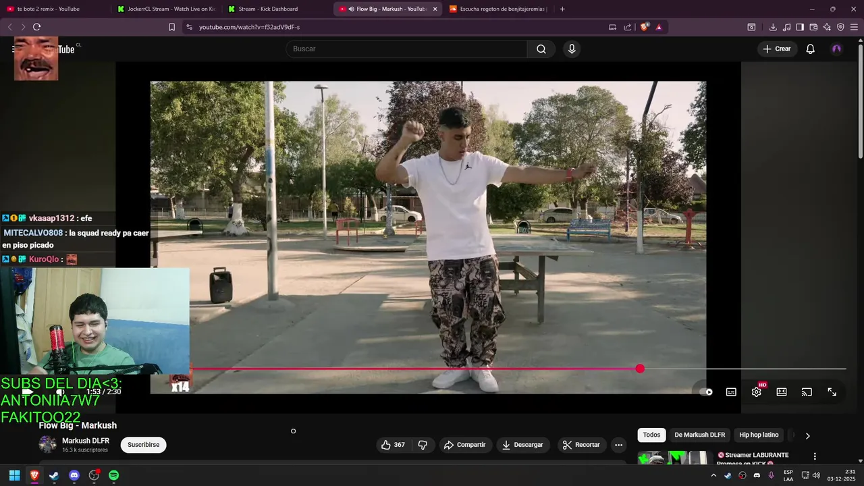This screenshot has width=864, height=486.
Task: Dislike the Flow Big video
Action: (x=423, y=445)
